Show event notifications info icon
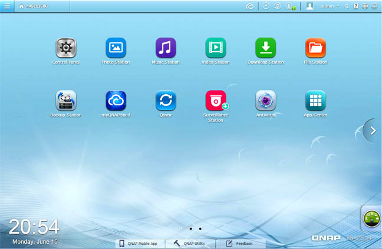The height and width of the screenshot is (249, 382). tap(290, 6)
